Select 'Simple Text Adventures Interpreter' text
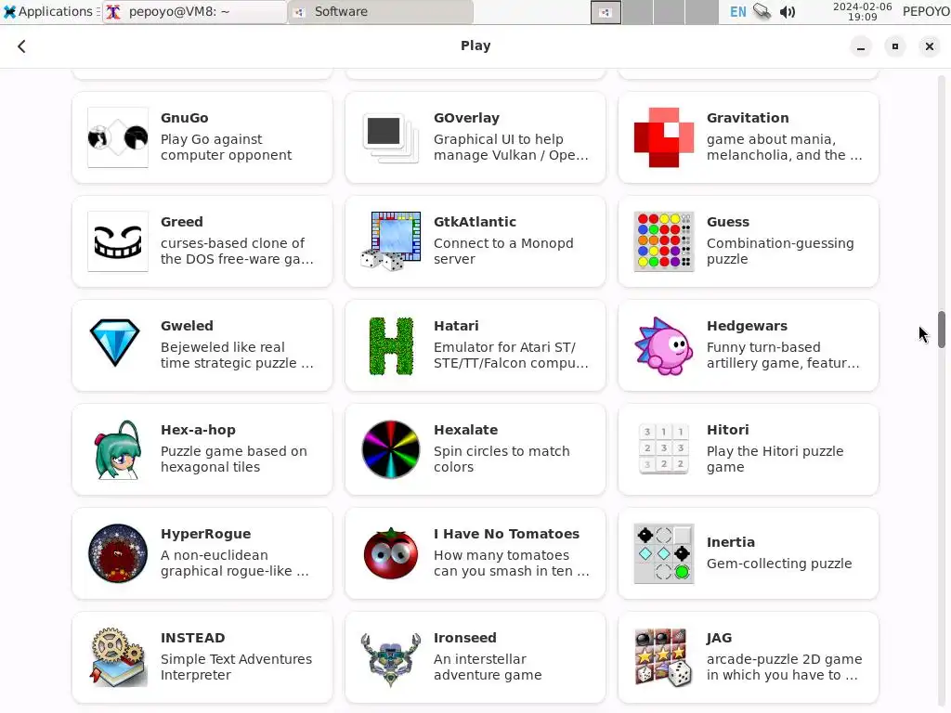The width and height of the screenshot is (951, 713). click(x=236, y=667)
